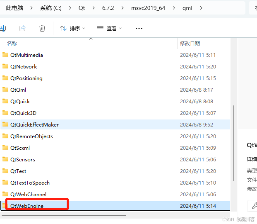257x224 pixels.
Task: Click the date 2024/6/11 5:09
Action: [198, 148]
